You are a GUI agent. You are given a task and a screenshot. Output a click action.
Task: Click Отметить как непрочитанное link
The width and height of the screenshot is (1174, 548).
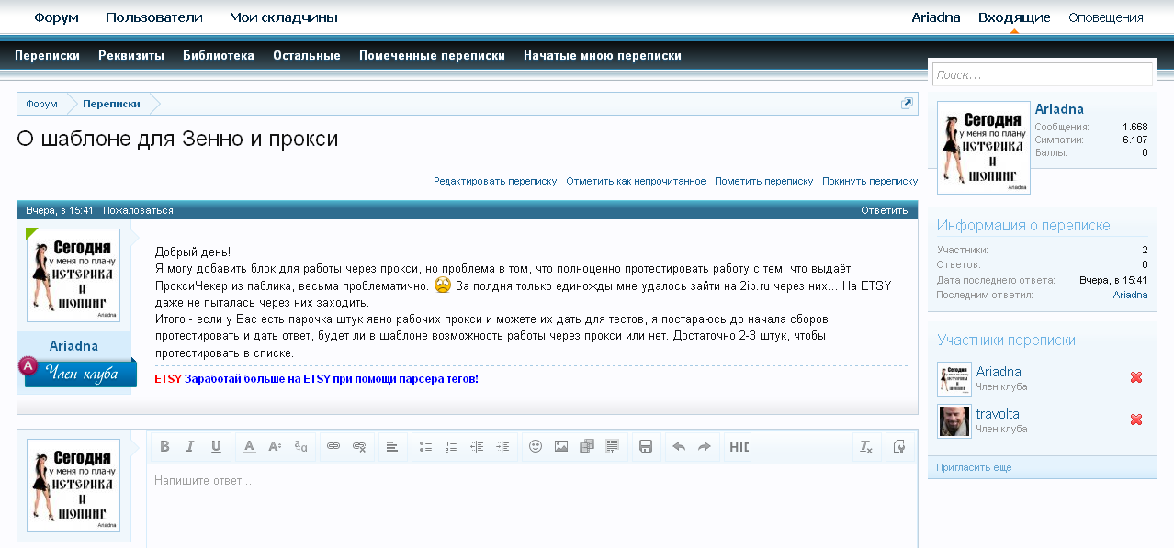(x=636, y=182)
